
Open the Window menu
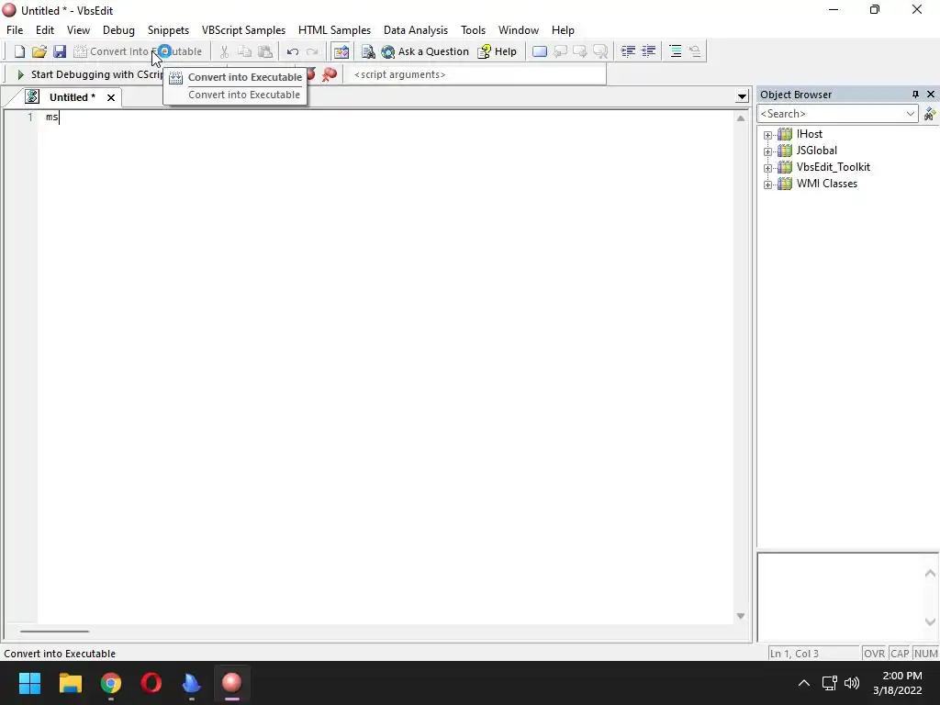point(519,30)
